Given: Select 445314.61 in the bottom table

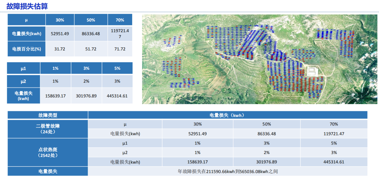Looking at the screenshot, I should click(x=334, y=162).
